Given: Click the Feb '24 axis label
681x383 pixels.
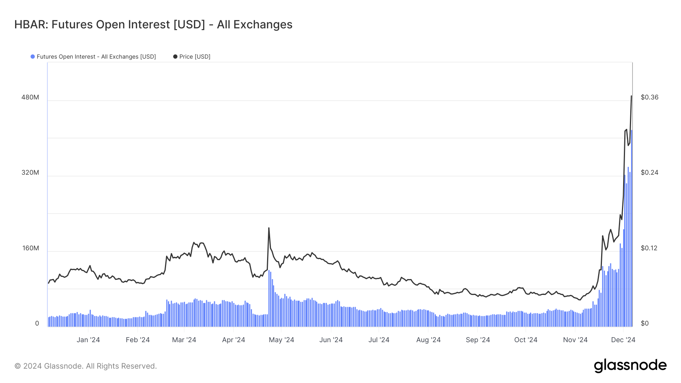Looking at the screenshot, I should (x=138, y=340).
